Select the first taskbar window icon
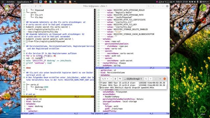The height and width of the screenshot is (118, 210). point(36,2)
